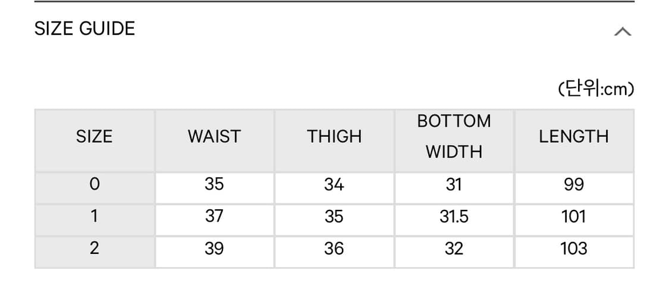Click the size 0 row label
Screen dimensions: 669x286
pyautogui.click(x=94, y=185)
